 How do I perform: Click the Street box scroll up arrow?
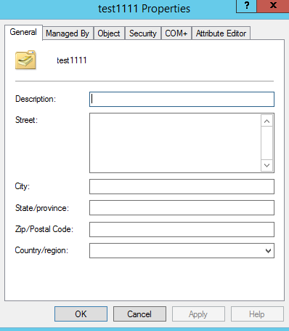(x=266, y=121)
